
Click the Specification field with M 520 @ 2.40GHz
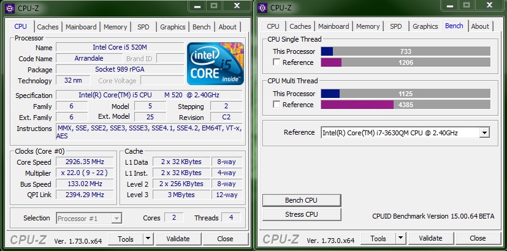149,95
